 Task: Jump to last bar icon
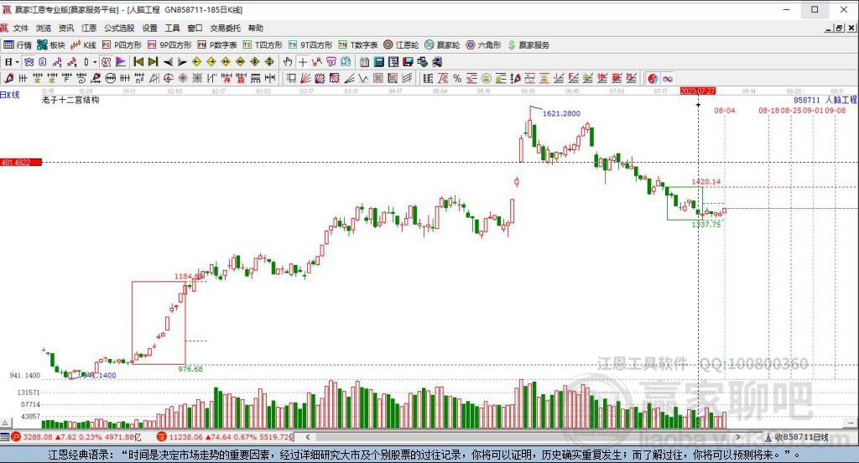(154, 62)
